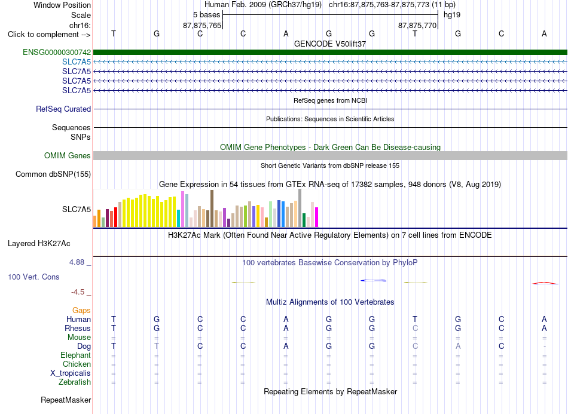Click 'RefSeq genes from NCBI' title
The height and width of the screenshot is (414, 568).
(330, 100)
